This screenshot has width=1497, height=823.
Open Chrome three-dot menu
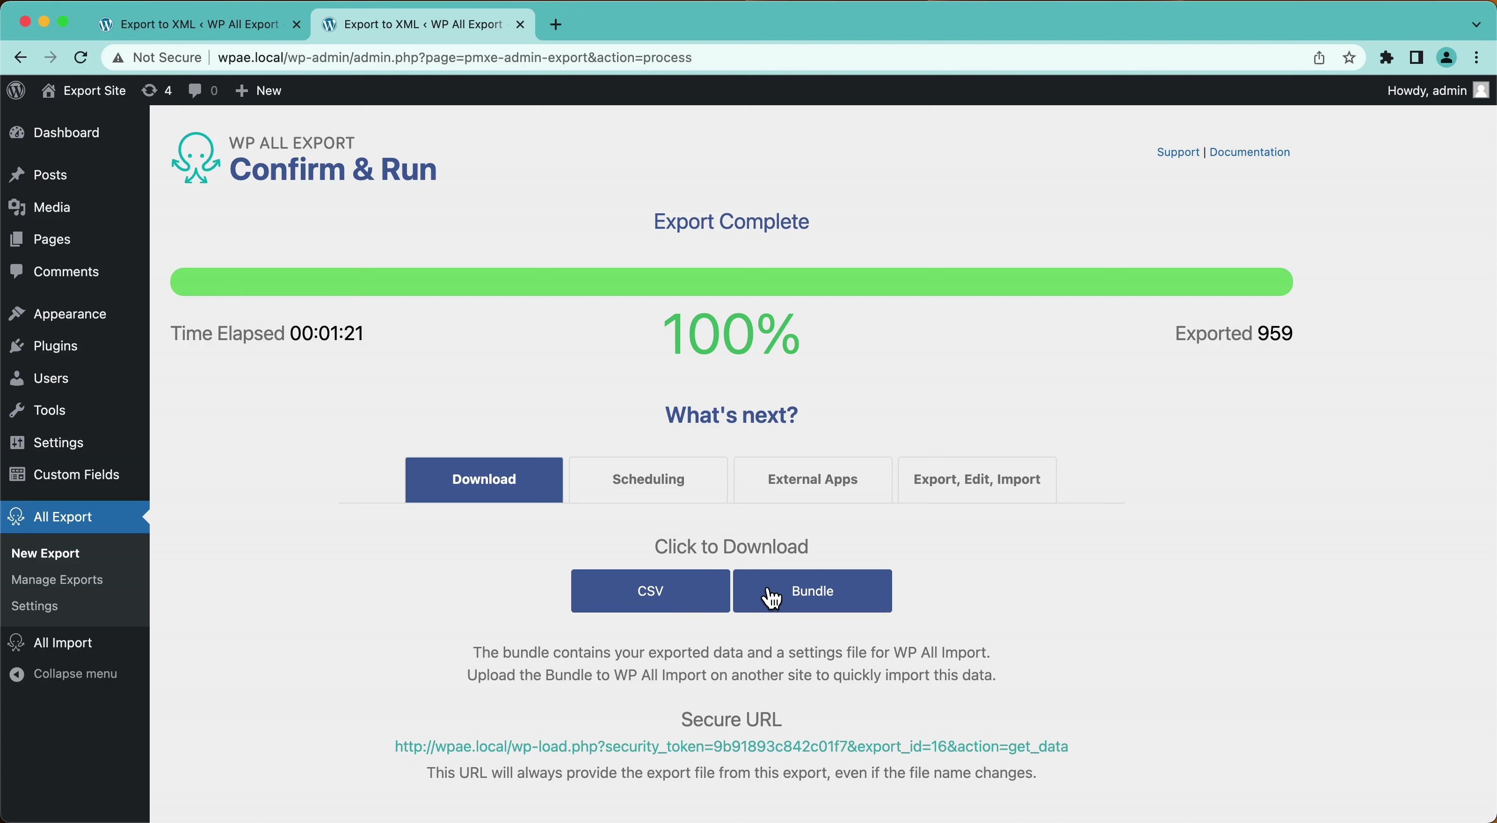click(1477, 58)
